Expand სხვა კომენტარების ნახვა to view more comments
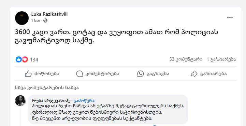 pyautogui.click(x=47, y=88)
